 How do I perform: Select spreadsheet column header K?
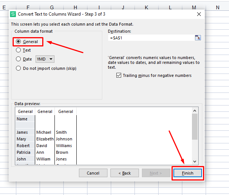pos(146,7)
